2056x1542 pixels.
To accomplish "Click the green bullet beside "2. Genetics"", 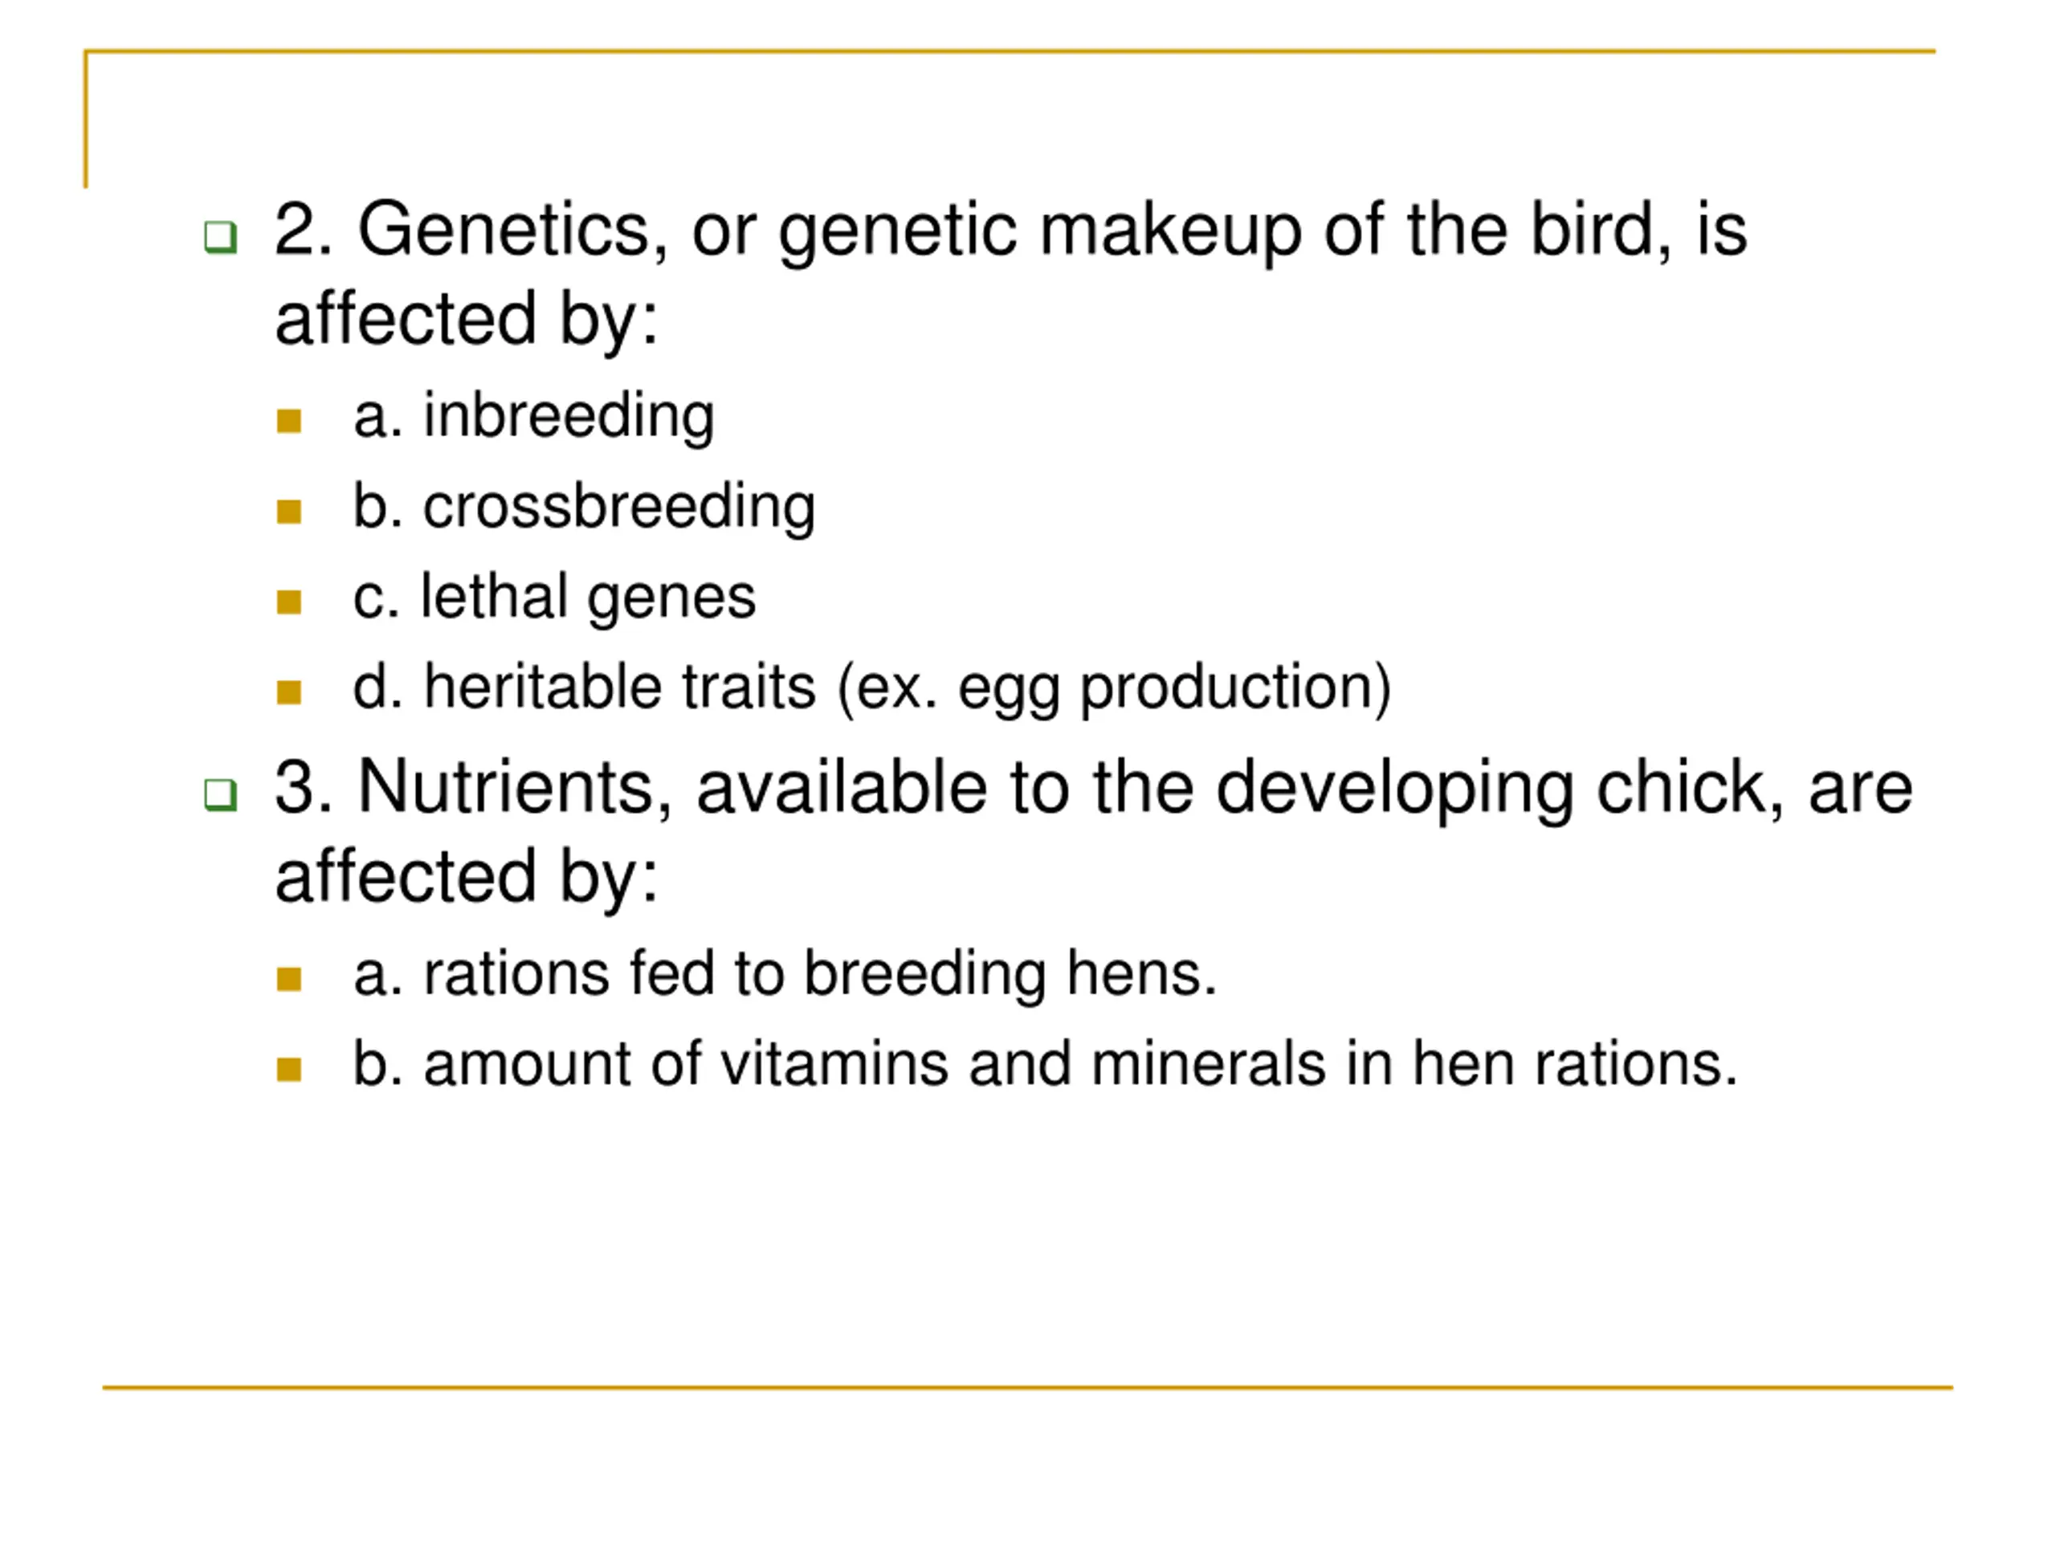I will point(220,236).
